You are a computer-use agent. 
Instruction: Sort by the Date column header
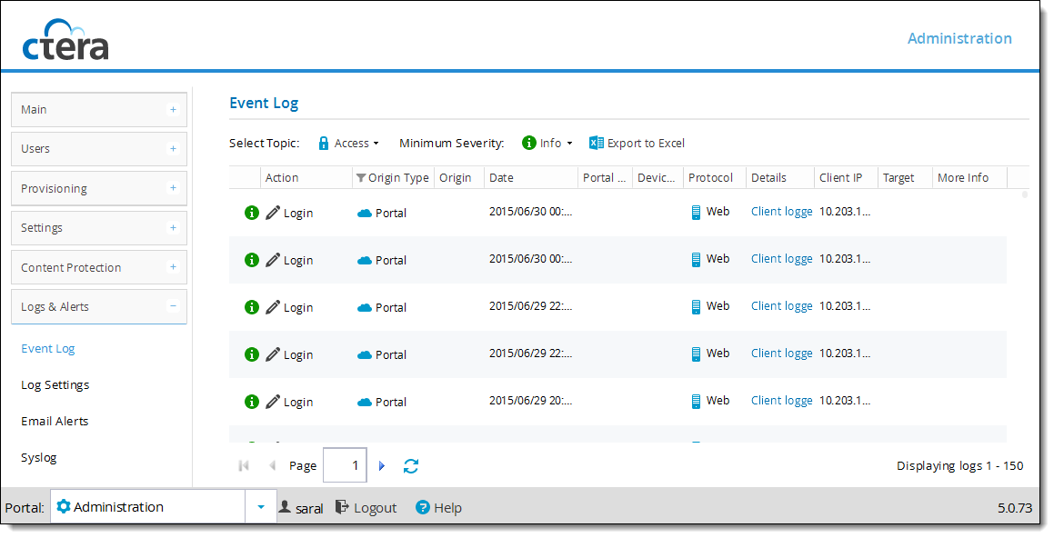[x=531, y=178]
